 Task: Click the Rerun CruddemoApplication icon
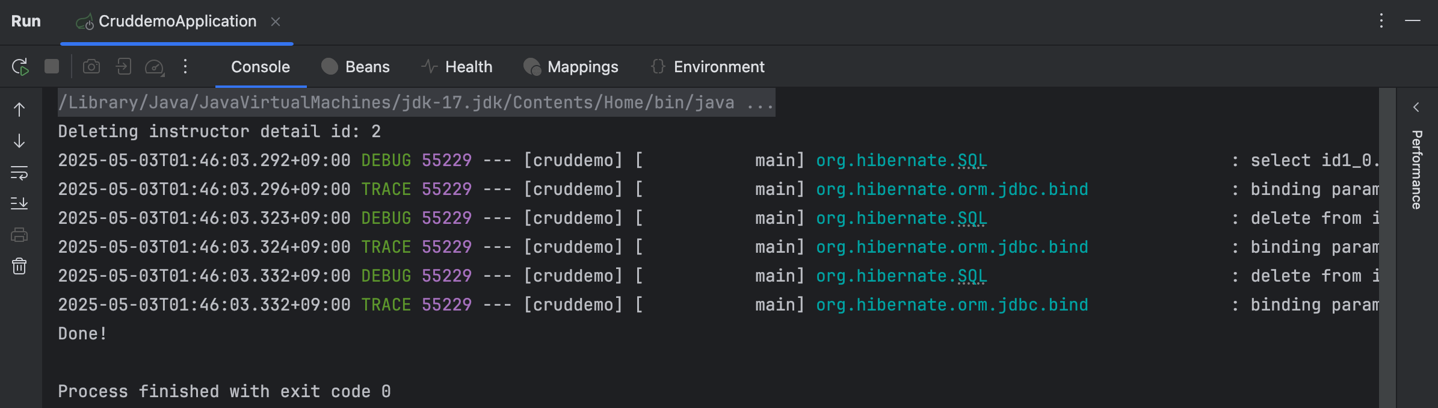pos(20,67)
